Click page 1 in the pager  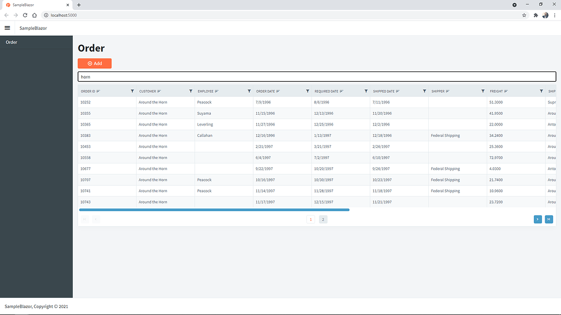pos(311,219)
